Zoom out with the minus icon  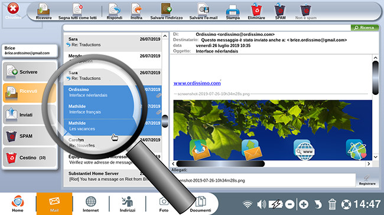tap(289, 204)
